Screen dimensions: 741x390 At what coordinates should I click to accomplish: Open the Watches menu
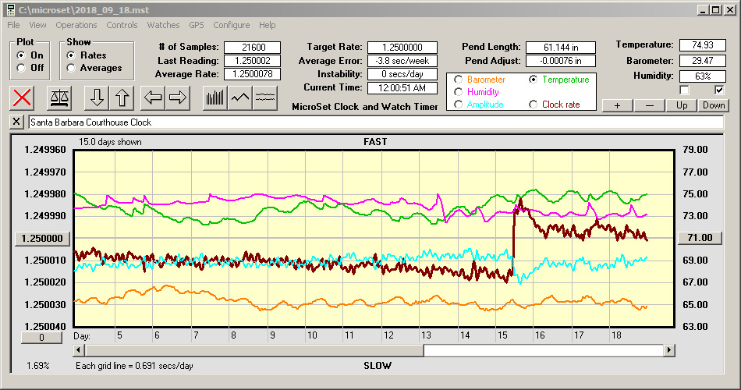click(163, 25)
